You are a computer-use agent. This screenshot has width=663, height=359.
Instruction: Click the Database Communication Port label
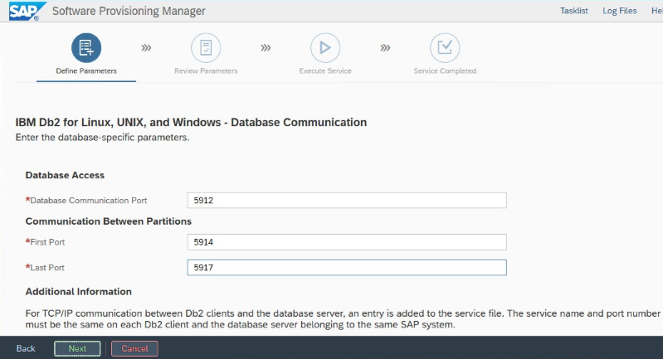point(88,200)
